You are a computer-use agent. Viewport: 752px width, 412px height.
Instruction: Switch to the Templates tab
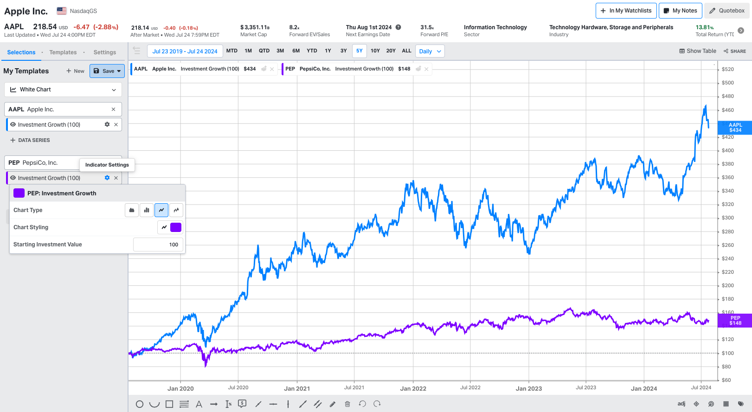click(x=63, y=52)
